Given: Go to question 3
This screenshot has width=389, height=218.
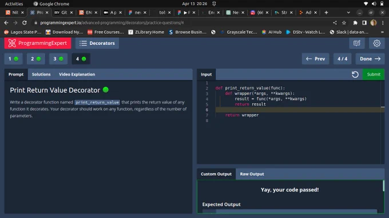Looking at the screenshot, I should tap(58, 59).
